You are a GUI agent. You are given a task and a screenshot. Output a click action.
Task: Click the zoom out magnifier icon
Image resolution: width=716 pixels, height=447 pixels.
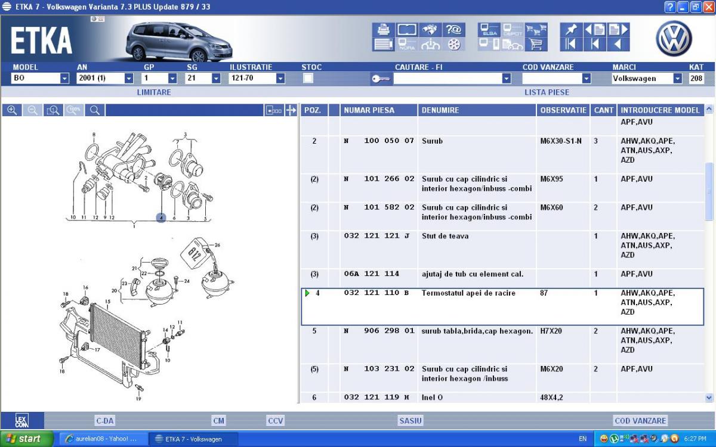(32, 110)
